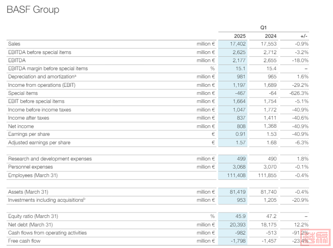This screenshot has height=248, width=333.
Task: Click "Depreciation and amortization" row label
Action: click(42, 77)
